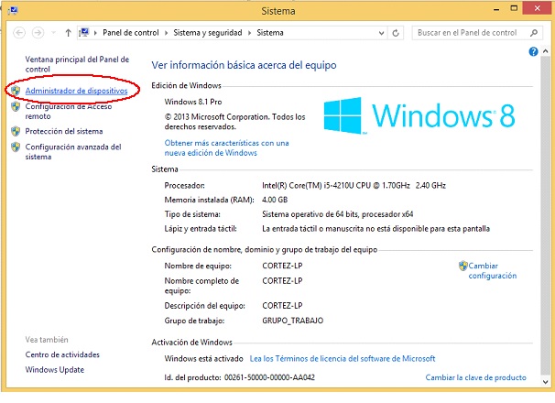Select Sistema y seguridad breadcrumb

click(x=208, y=33)
